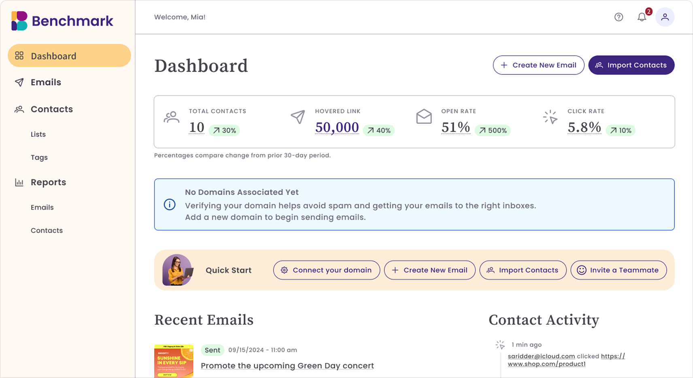Viewport: 693px width, 378px height.
Task: Open the 50,000 hovered link stat
Action: [337, 127]
